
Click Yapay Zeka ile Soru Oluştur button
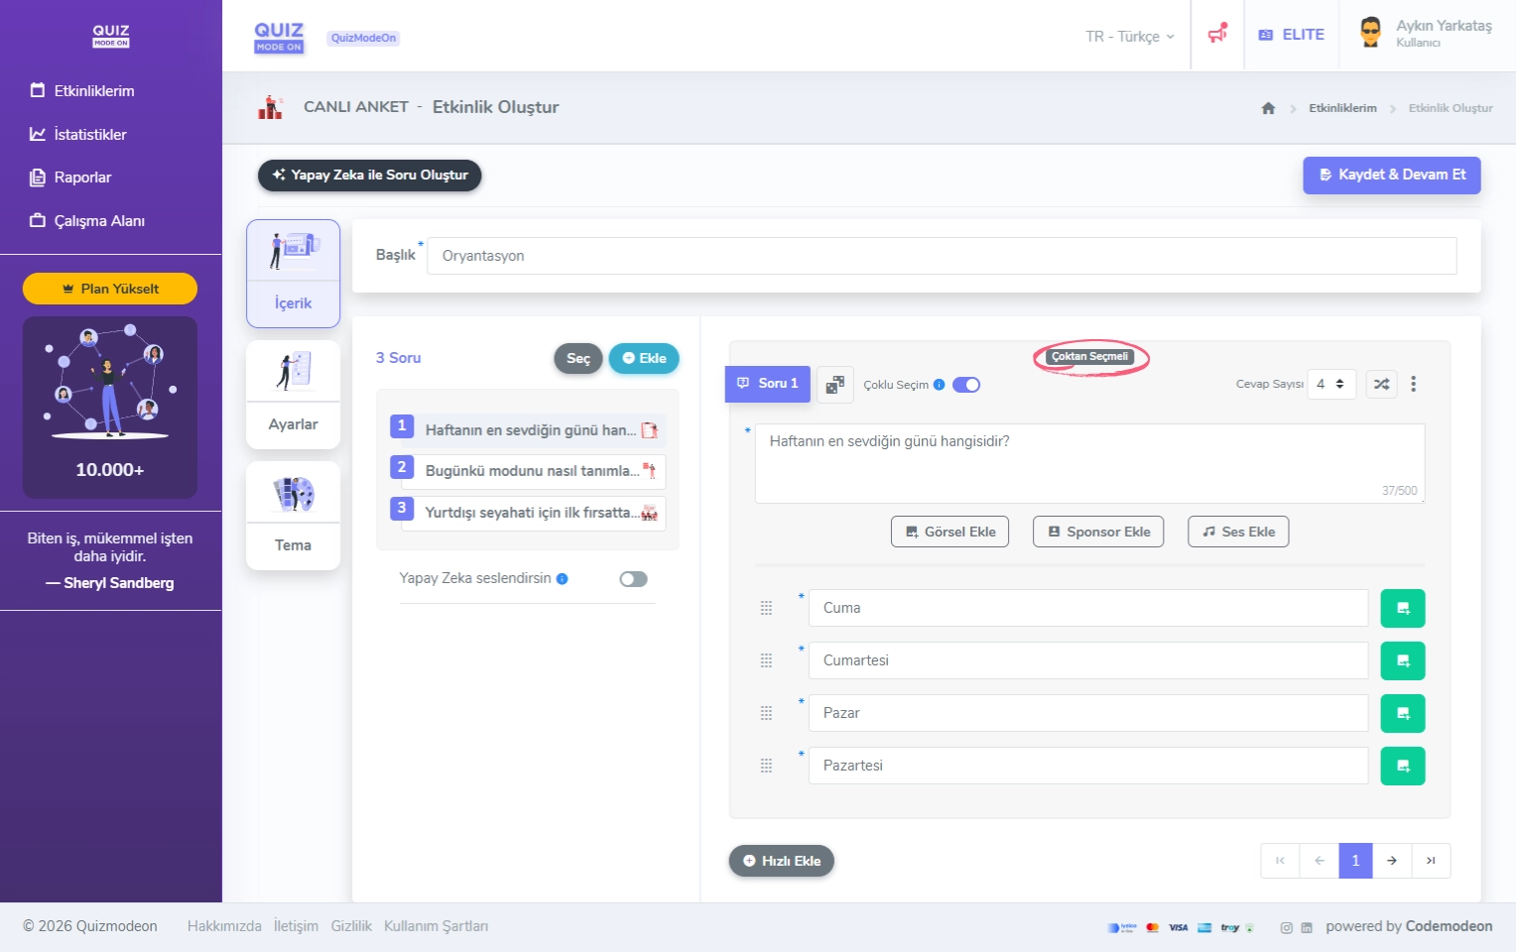pos(369,175)
